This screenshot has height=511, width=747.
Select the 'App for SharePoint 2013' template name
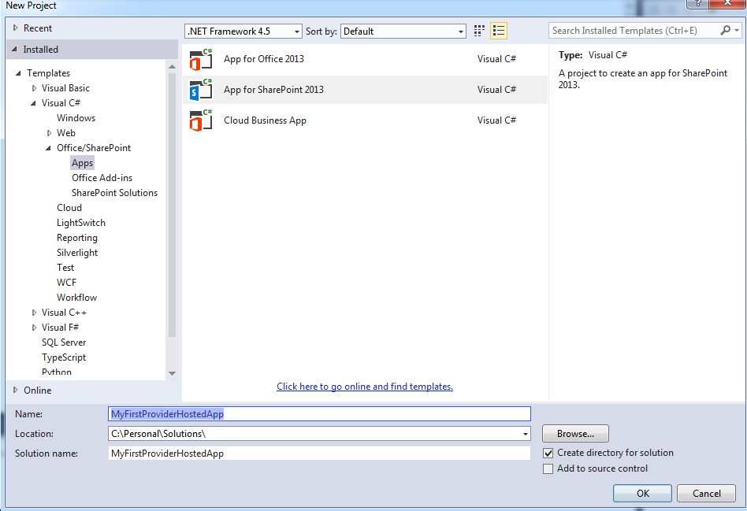tap(273, 90)
